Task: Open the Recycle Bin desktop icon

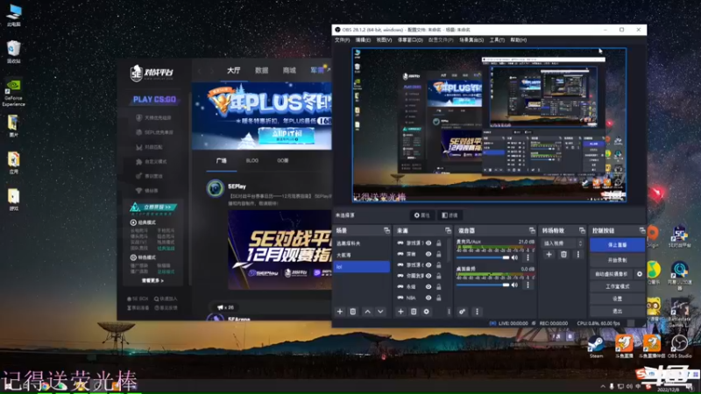Action: [x=13, y=52]
